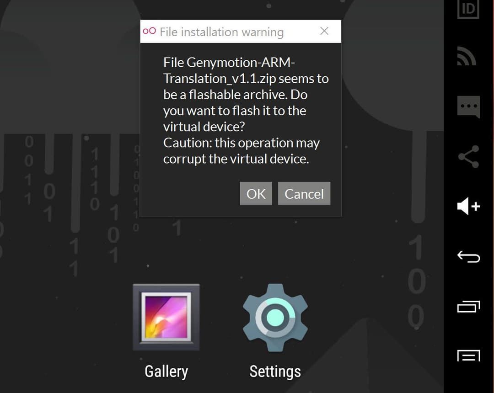Open the Identifiers widget in Genymotion sidebar
This screenshot has width=494, height=393.
pyautogui.click(x=468, y=9)
